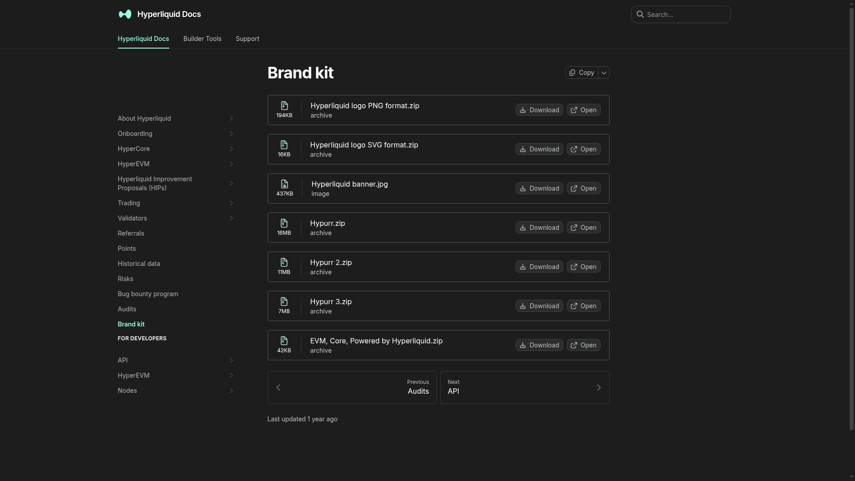Screen dimensions: 855x481
Task: Click the 'Hyperliquid logo PNG format.zip' file name
Action: [x=365, y=106]
